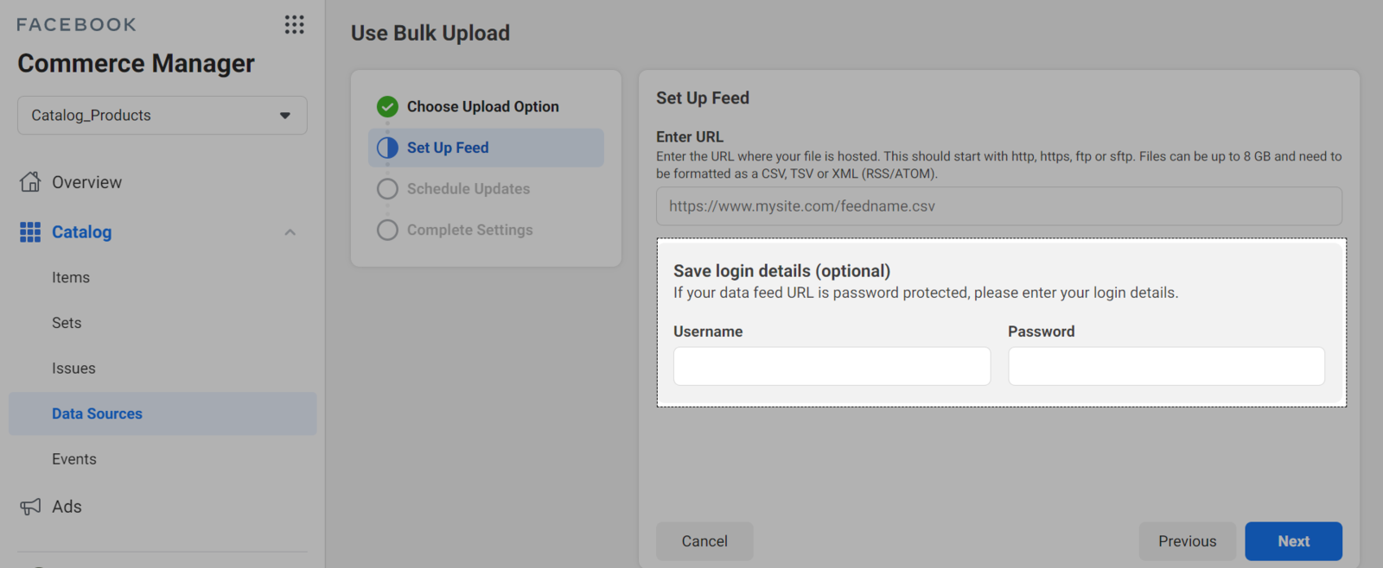Click the Username label
The width and height of the screenshot is (1383, 568).
708,331
